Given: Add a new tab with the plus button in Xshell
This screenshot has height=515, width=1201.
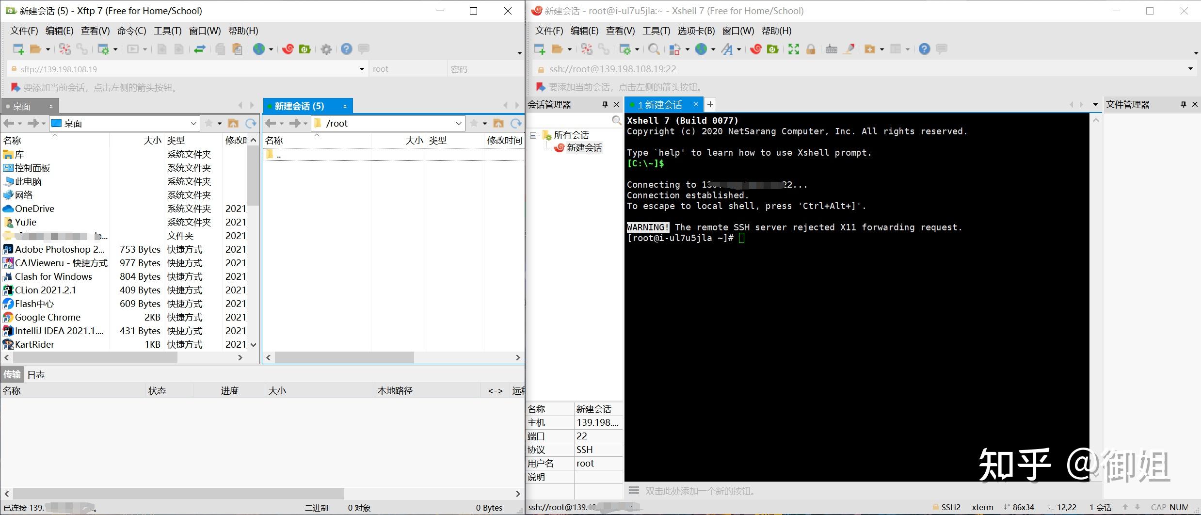Looking at the screenshot, I should [710, 104].
